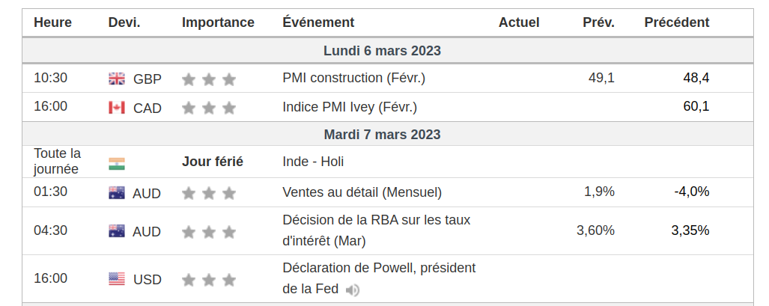
Task: Click the importance stars for the RBA decision
Action: [209, 232]
